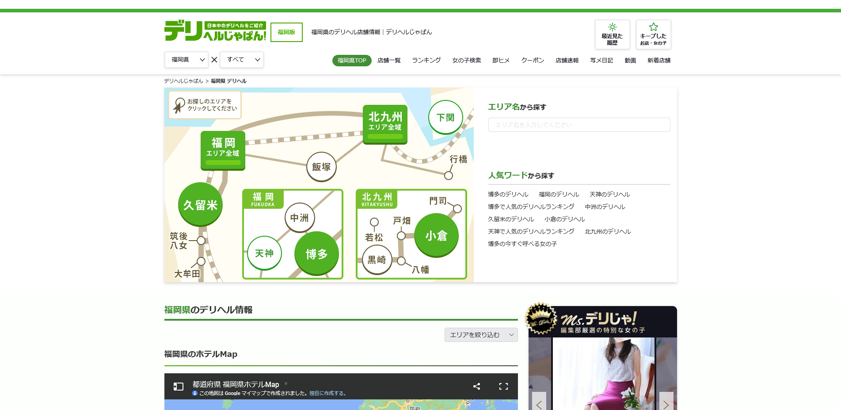This screenshot has height=410, width=841.
Task: Open the 小倉のデリヘル keyword link
Action: 565,219
